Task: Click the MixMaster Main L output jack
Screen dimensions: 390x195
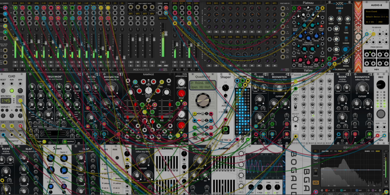Action: coord(166,8)
